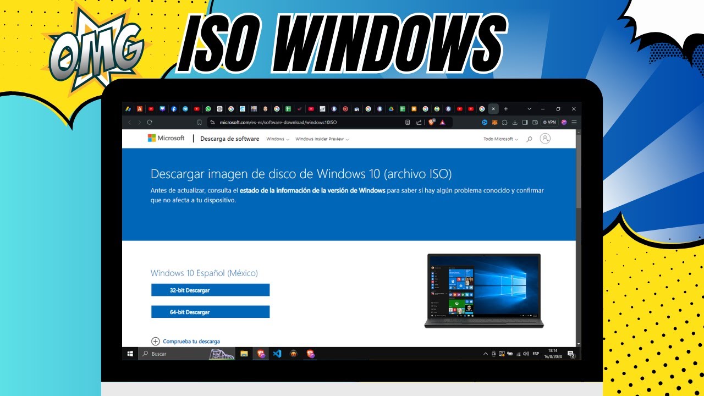
Task: Open the Windows version information status link
Action: click(x=312, y=190)
